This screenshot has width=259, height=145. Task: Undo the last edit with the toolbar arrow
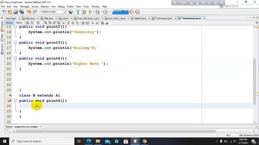pos(29,12)
